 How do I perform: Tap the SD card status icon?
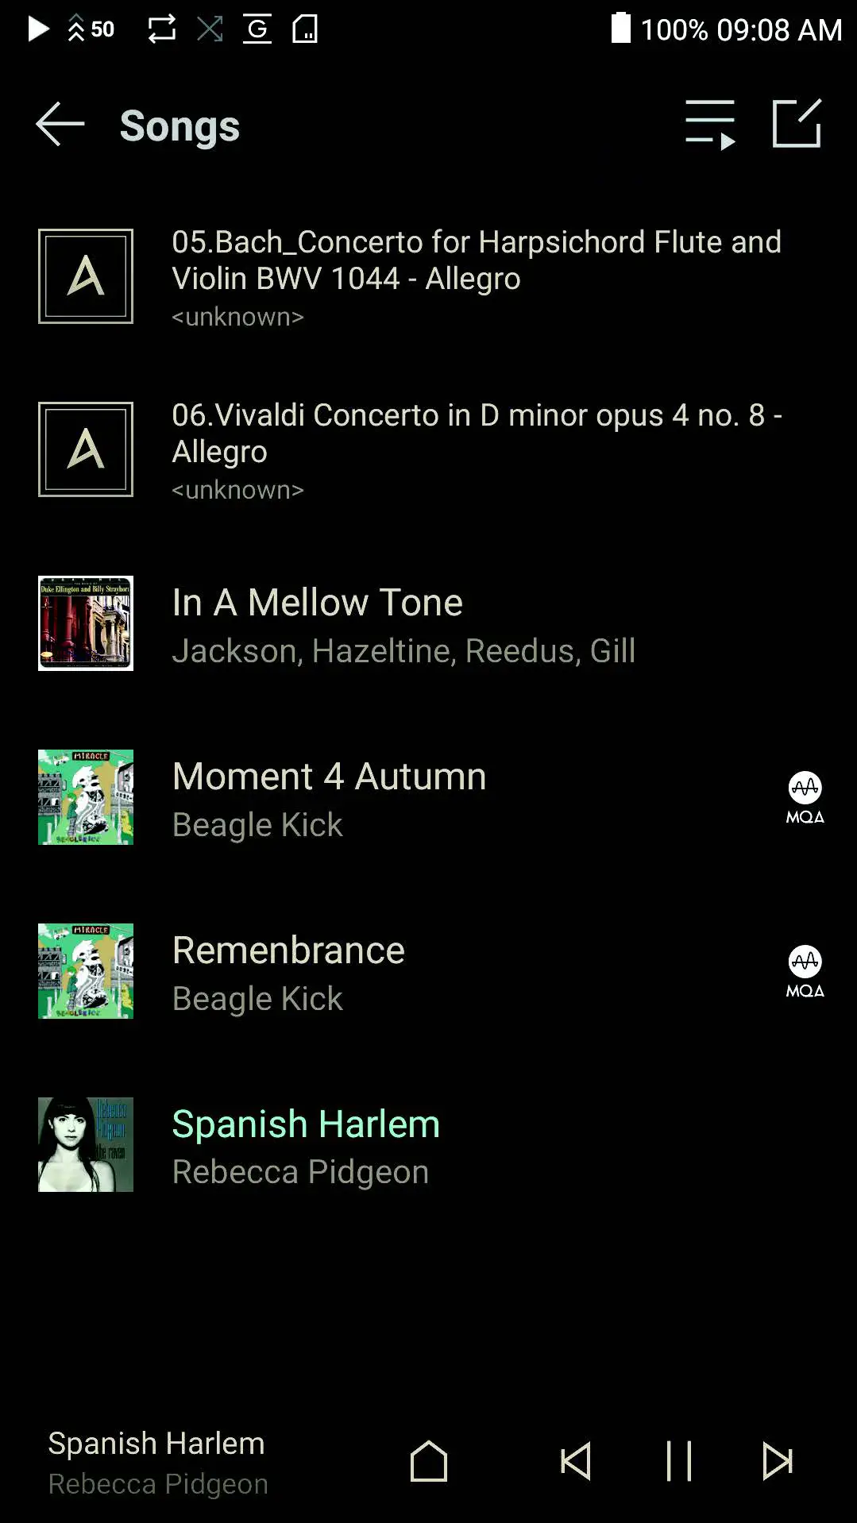pyautogui.click(x=305, y=29)
